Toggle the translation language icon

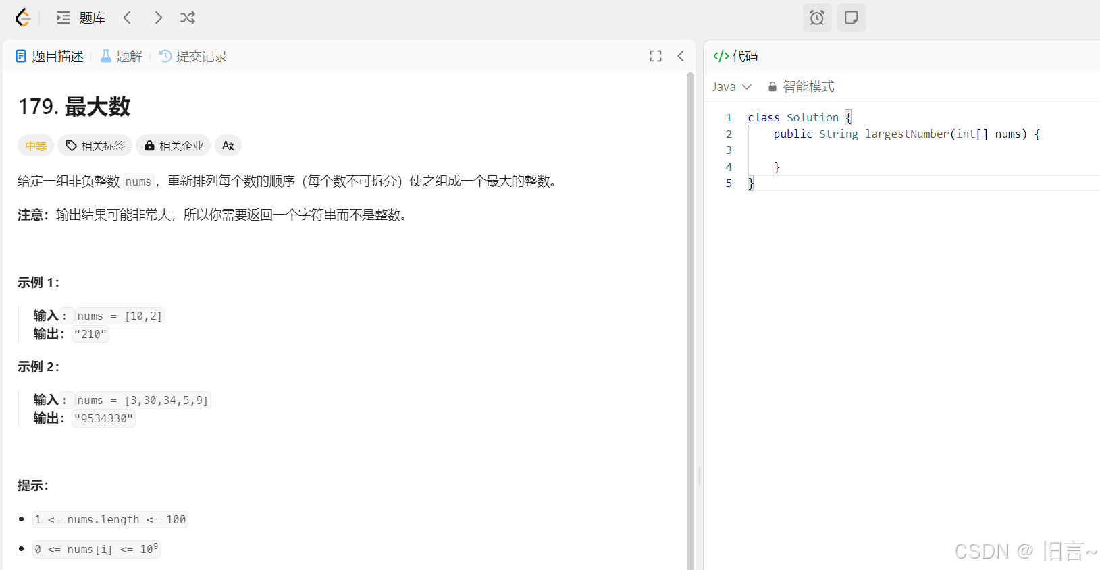tap(228, 146)
